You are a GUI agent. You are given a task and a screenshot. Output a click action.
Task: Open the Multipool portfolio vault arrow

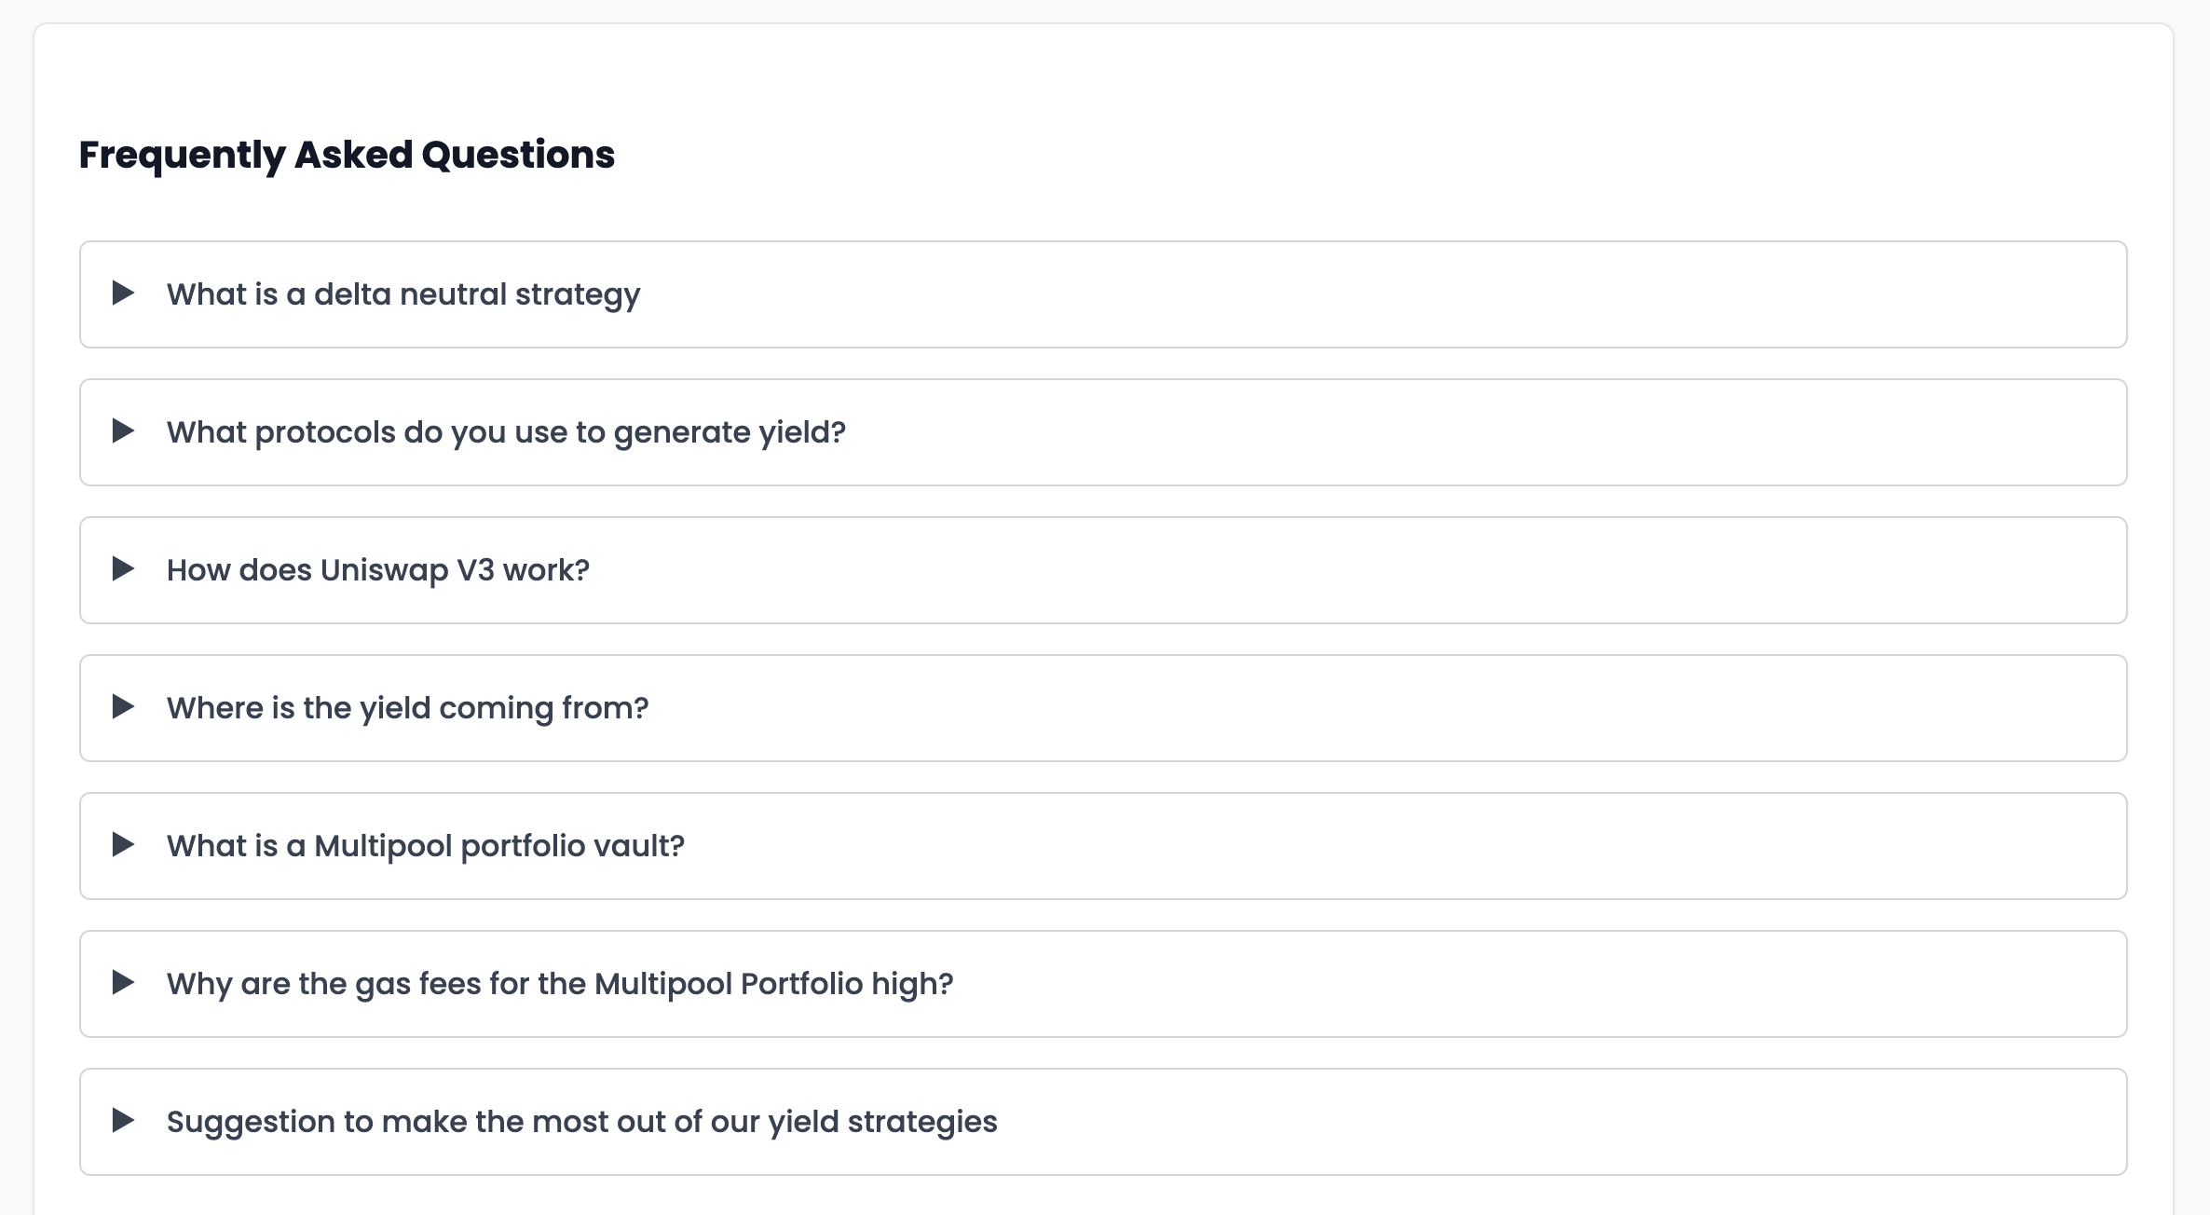tap(123, 845)
